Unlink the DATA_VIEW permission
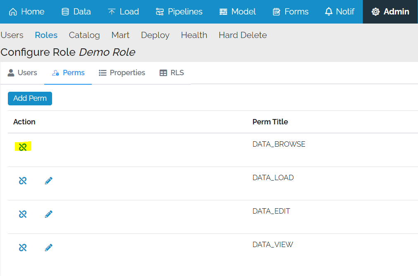Viewport: 418px width, 276px height. click(x=23, y=248)
